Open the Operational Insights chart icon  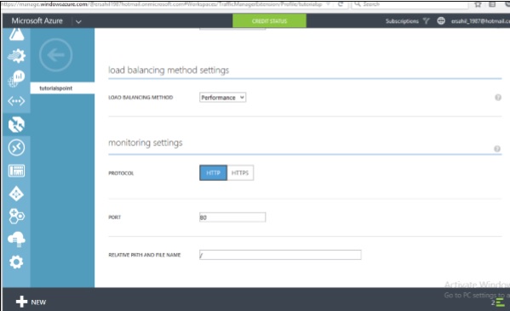(x=16, y=78)
